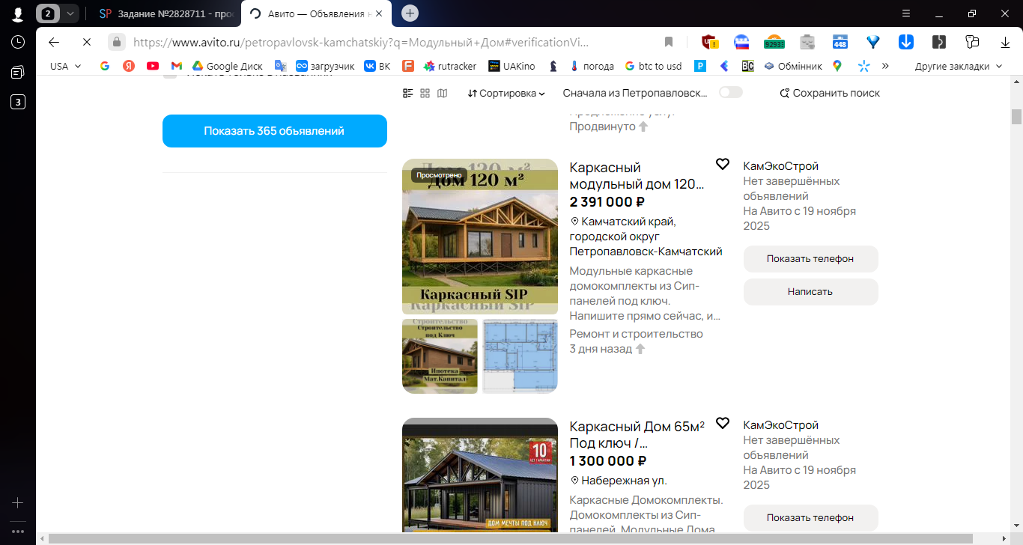The width and height of the screenshot is (1023, 545).
Task: Expand Другие закладки folder
Action: pyautogui.click(x=958, y=66)
